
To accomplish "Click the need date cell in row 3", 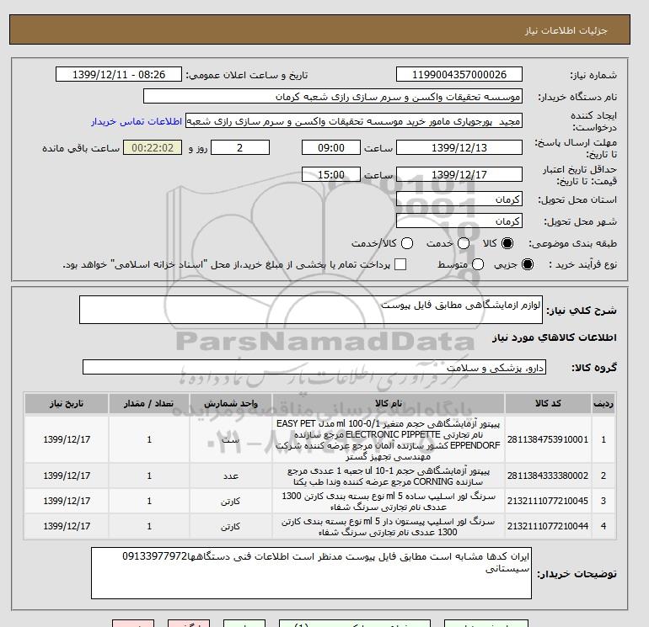I will point(67,501).
